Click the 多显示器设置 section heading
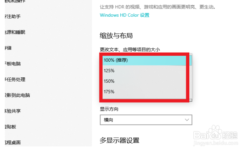Viewport: 252px width, 152px height. 119,140
